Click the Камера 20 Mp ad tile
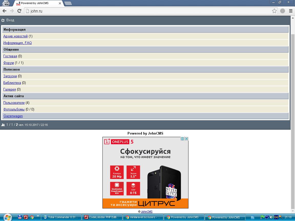The image size is (295, 221). (x=117, y=172)
